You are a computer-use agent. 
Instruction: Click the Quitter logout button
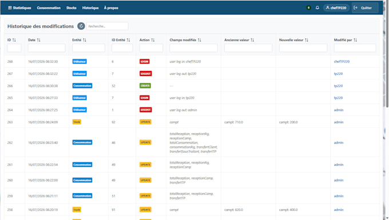coord(365,8)
